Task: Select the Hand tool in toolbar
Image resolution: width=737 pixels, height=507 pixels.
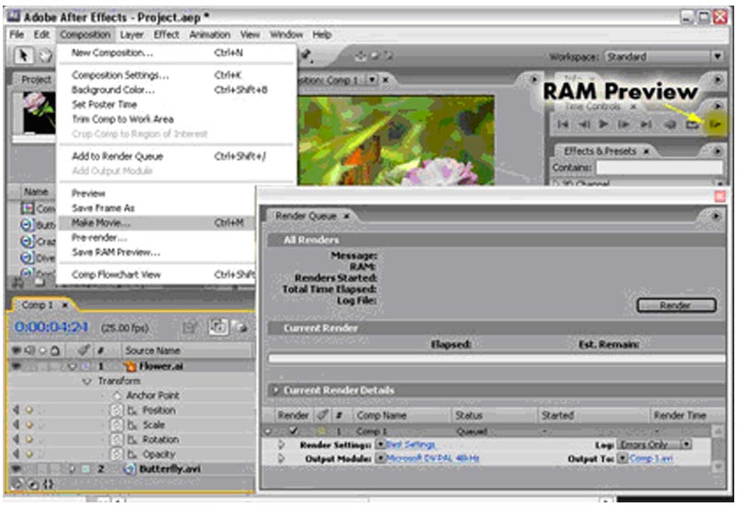Action: [44, 56]
